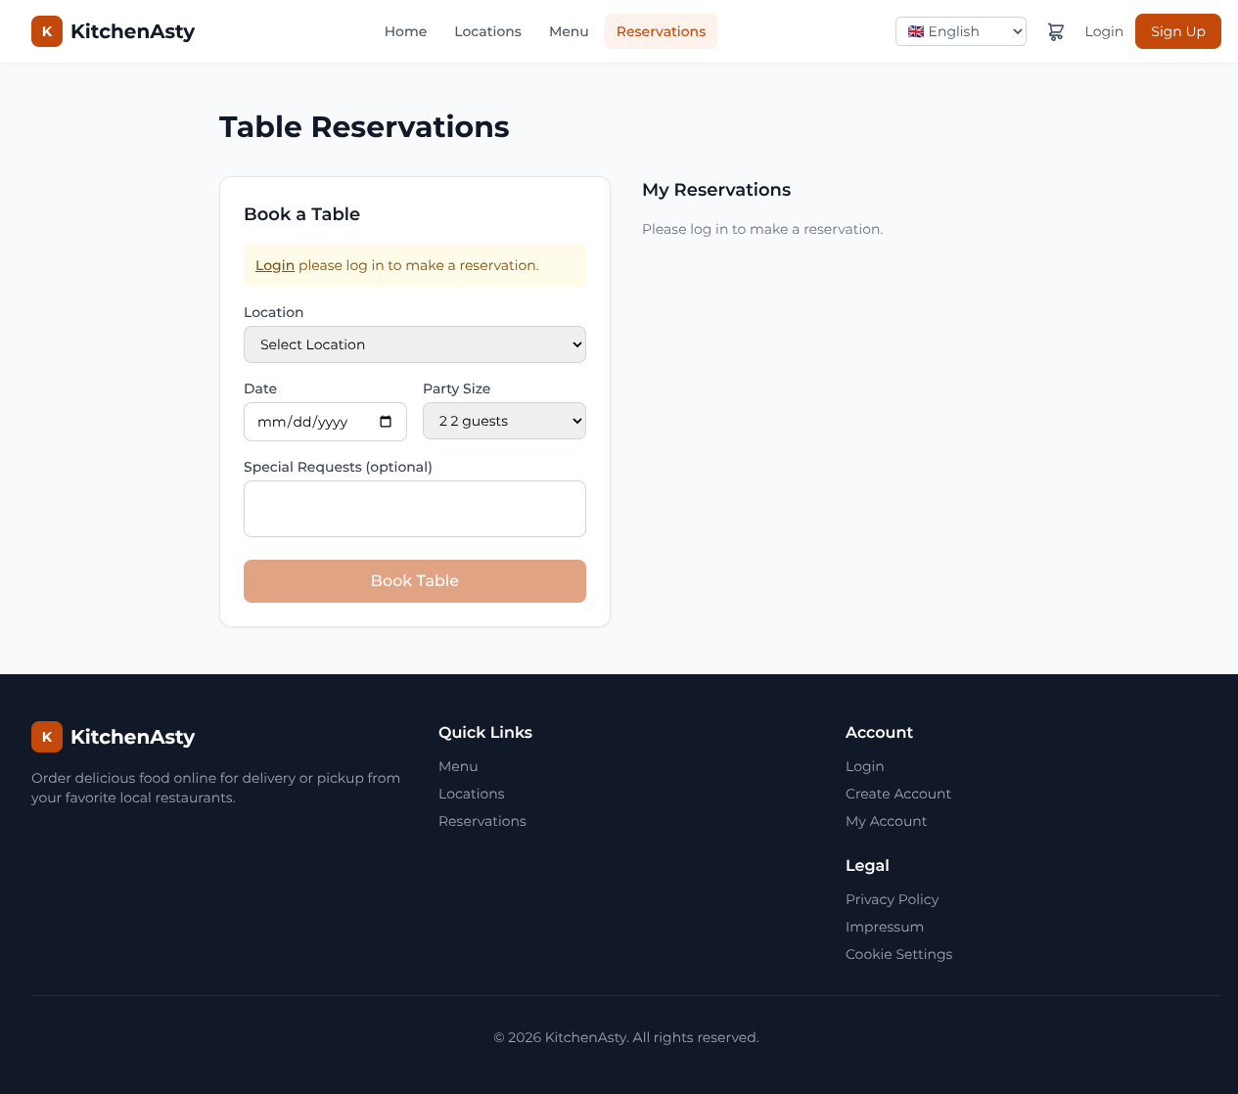Image resolution: width=1238 pixels, height=1094 pixels.
Task: Open the English language dropdown
Action: (x=960, y=30)
